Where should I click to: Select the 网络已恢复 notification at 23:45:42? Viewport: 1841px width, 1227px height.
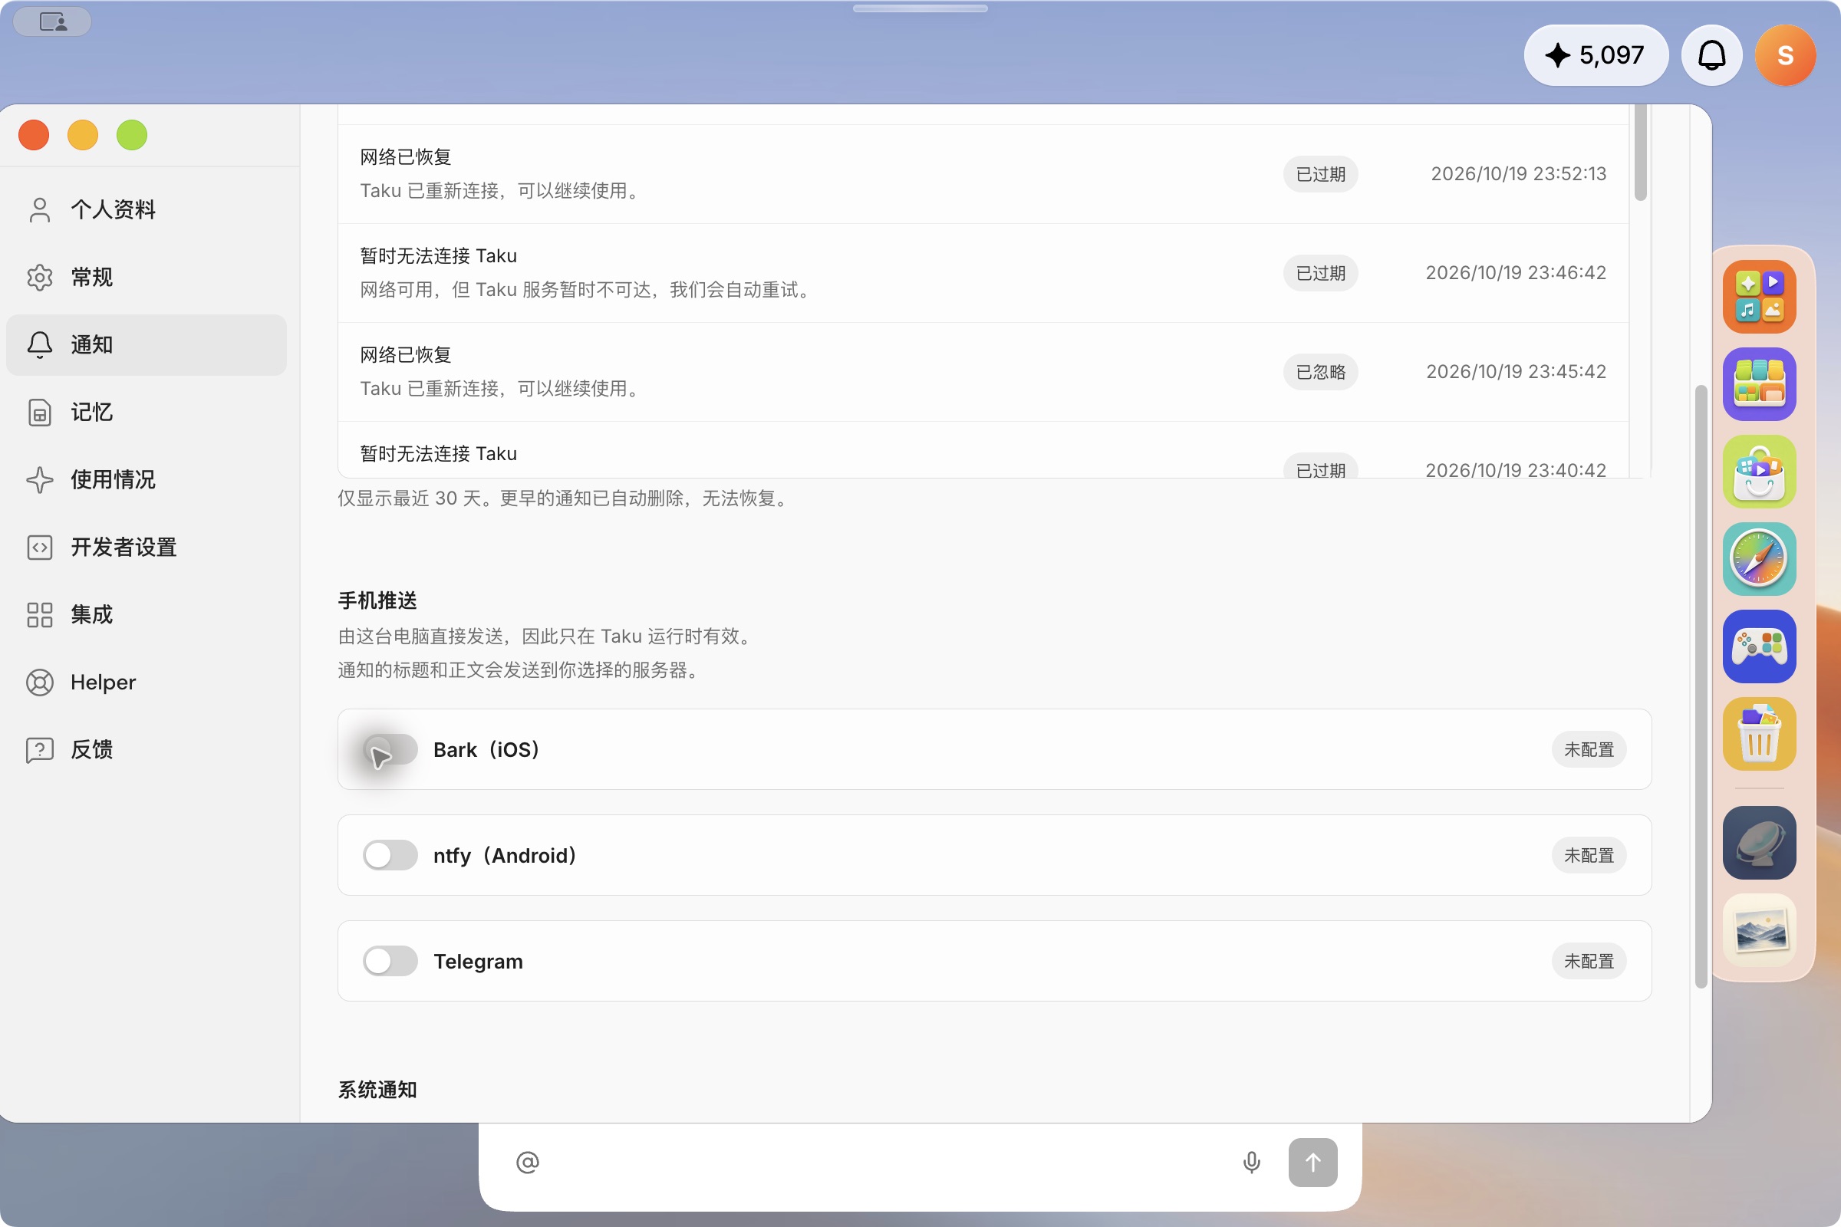983,372
